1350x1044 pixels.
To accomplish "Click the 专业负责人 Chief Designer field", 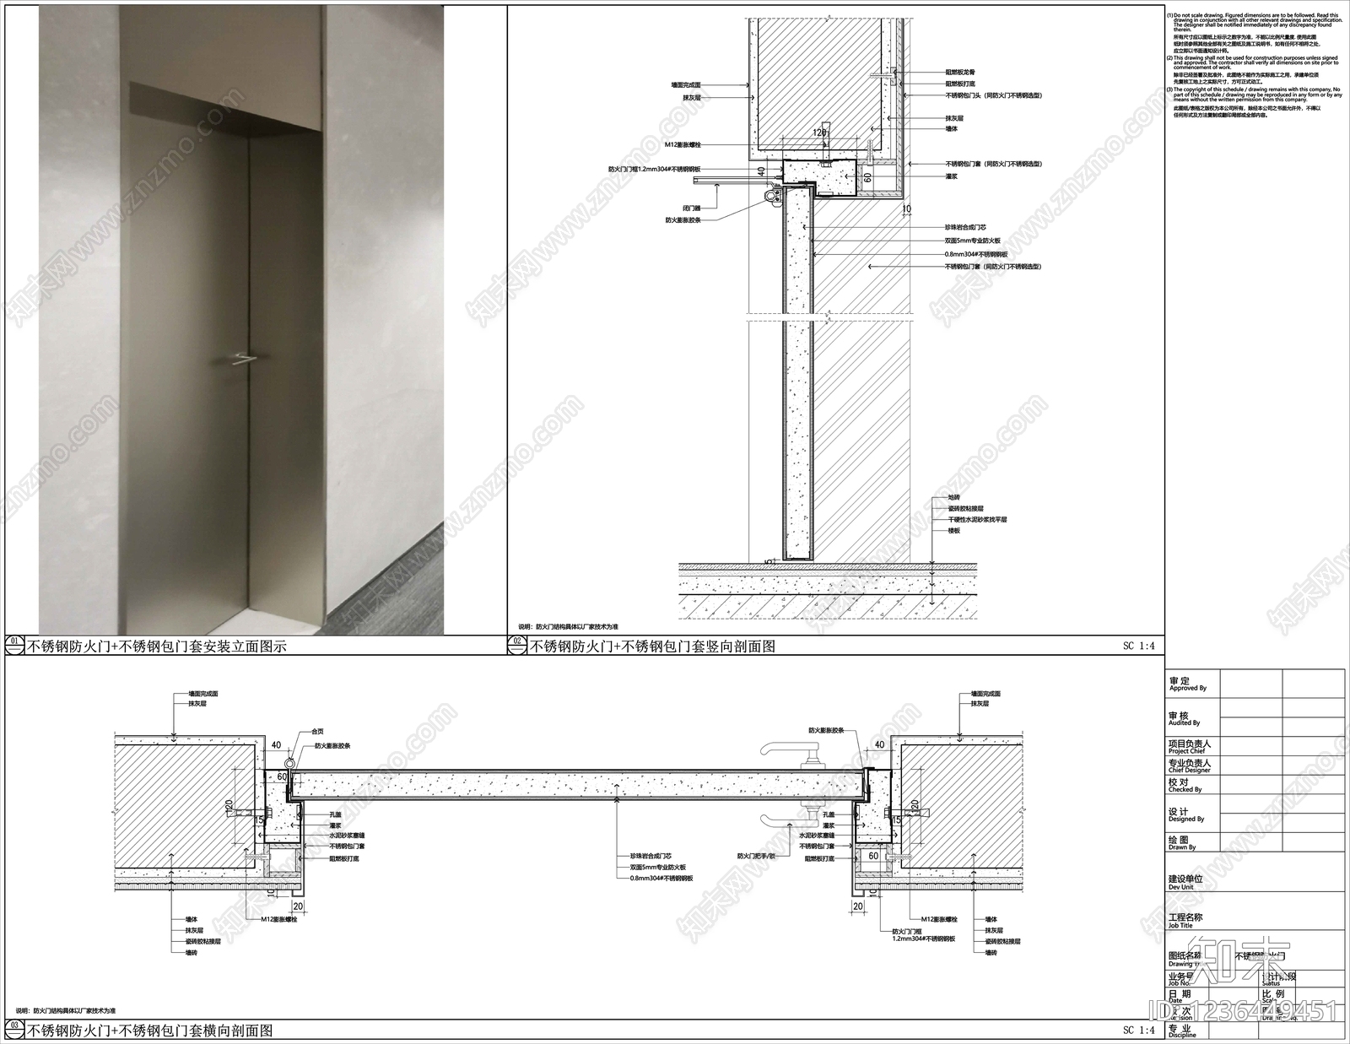I will 1255,765.
